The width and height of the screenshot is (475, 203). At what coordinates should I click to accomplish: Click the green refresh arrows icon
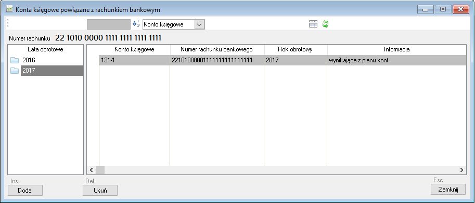(x=325, y=24)
